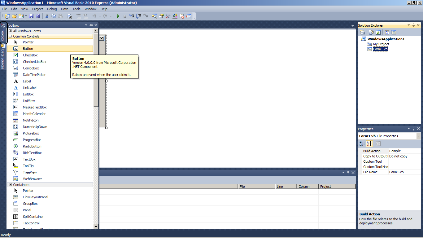The image size is (423, 238).
Task: Open Properties Window from the main toolbar icon
Action: pos(161,16)
